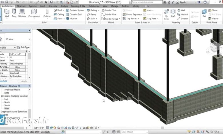Select the Door tool

pyautogui.click(x=14, y=13)
